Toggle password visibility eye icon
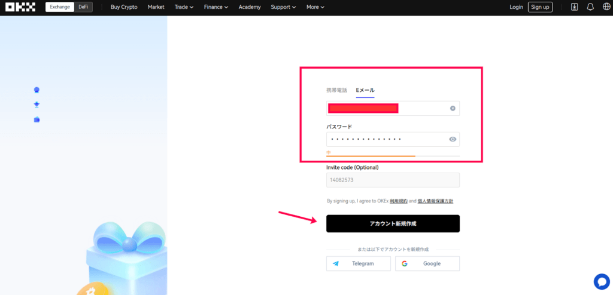The width and height of the screenshot is (613, 295). [x=453, y=139]
